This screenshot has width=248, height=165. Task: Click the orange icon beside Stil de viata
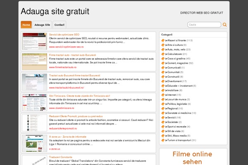(x=163, y=131)
